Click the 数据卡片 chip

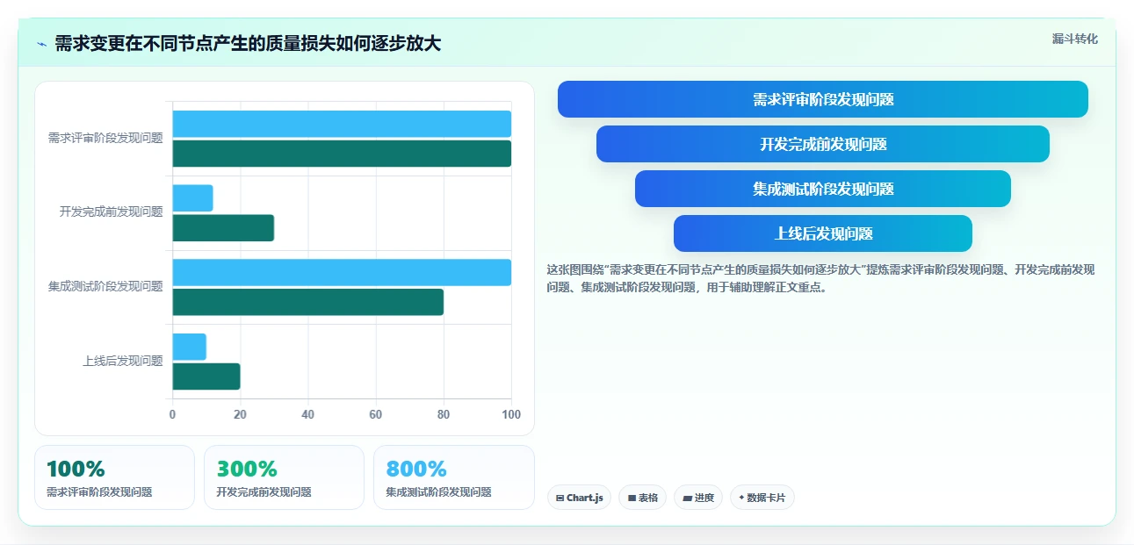coord(762,498)
